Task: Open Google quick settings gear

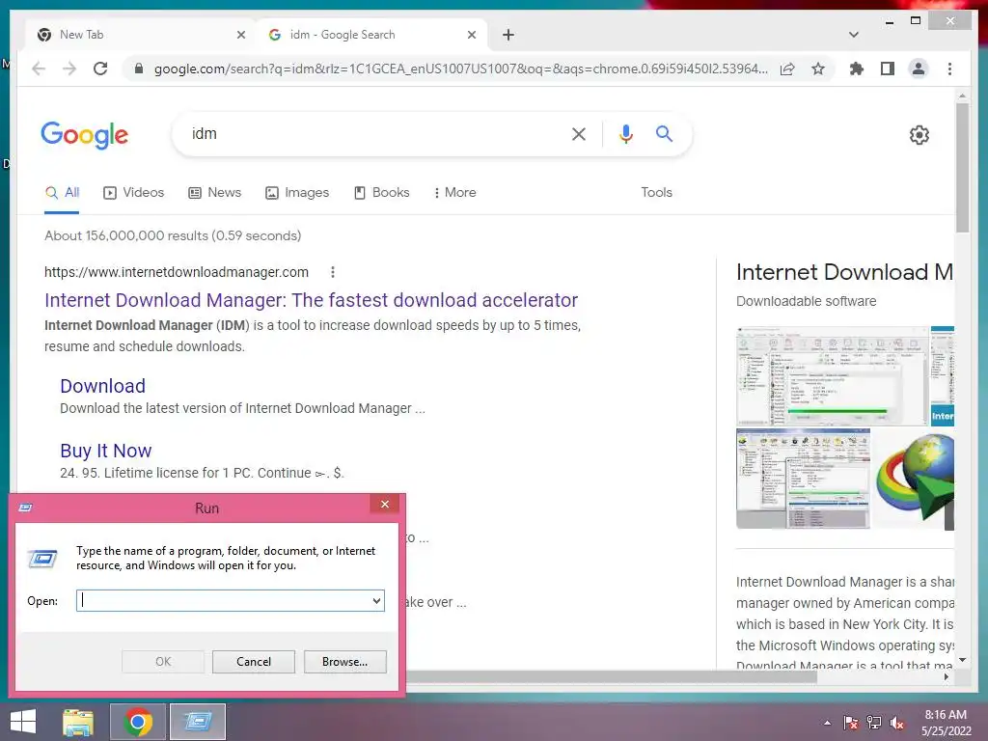Action: 919,135
